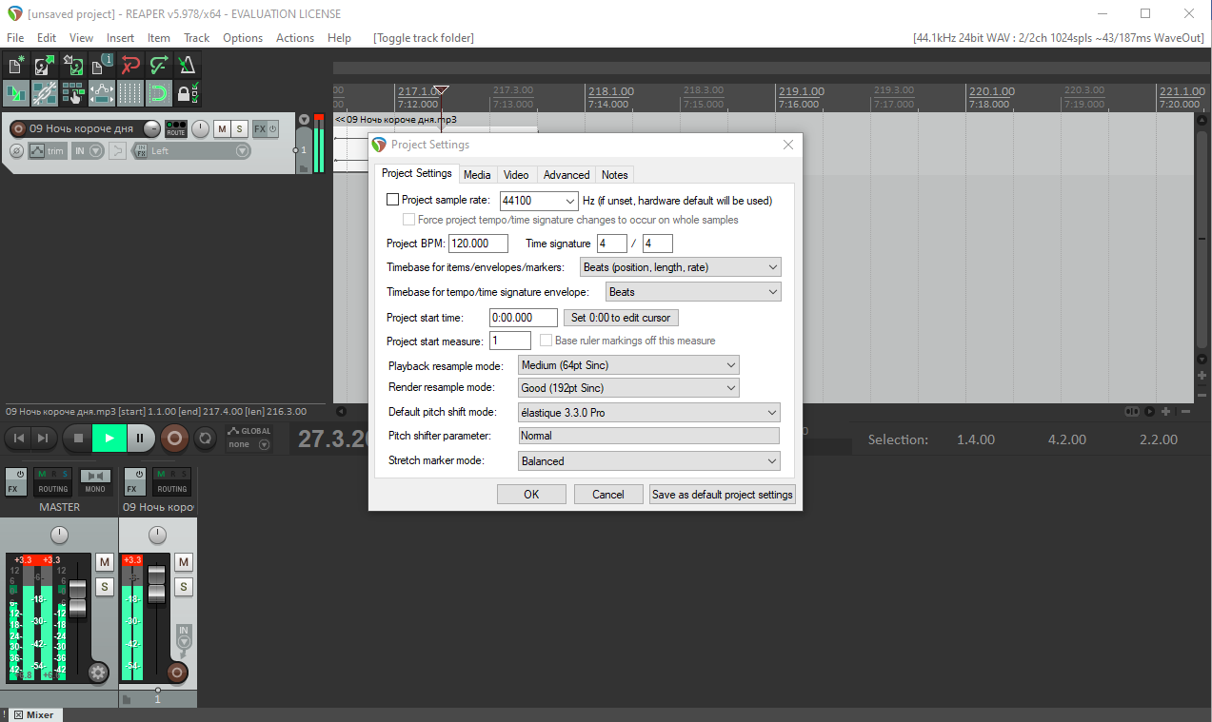
Task: Toggle the metronome icon in toolbar
Action: coord(188,66)
